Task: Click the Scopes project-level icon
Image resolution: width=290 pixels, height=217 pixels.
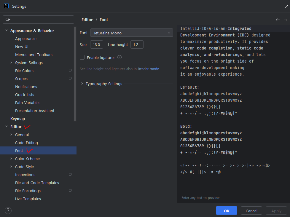Action: point(70,78)
